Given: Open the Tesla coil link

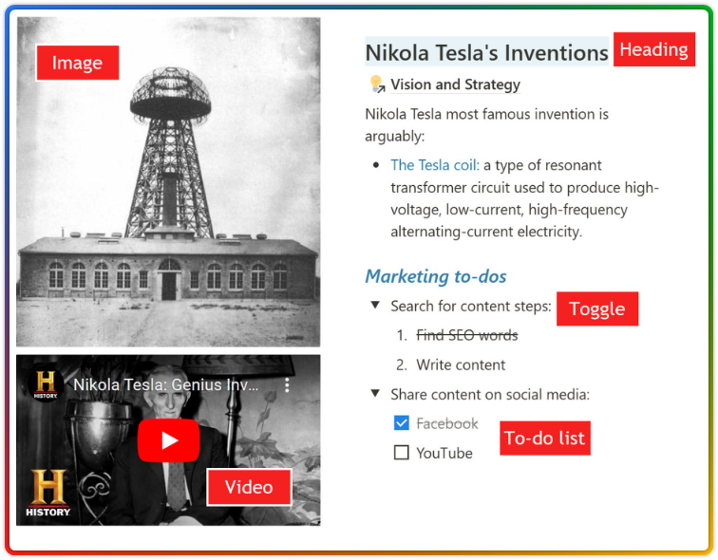Looking at the screenshot, I should pyautogui.click(x=435, y=165).
